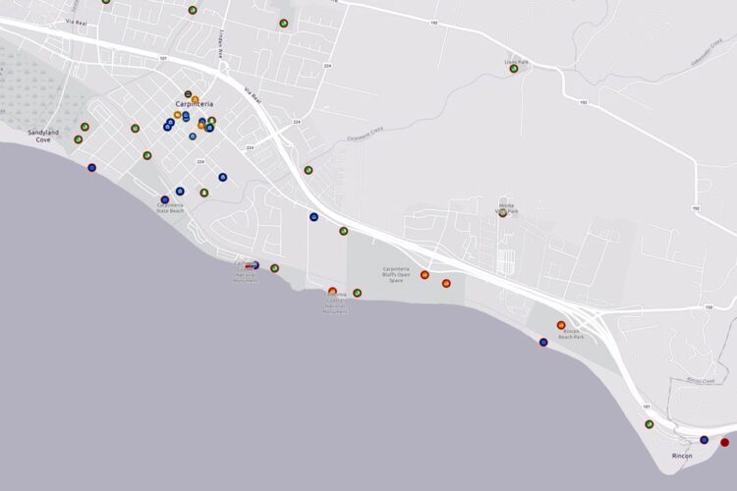Select the green marker beside the coastal monument's orange marker

pyautogui.click(x=358, y=294)
